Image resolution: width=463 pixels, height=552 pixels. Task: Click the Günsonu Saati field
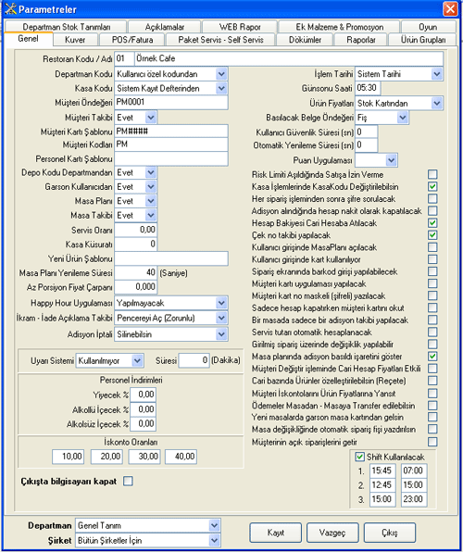pyautogui.click(x=368, y=88)
